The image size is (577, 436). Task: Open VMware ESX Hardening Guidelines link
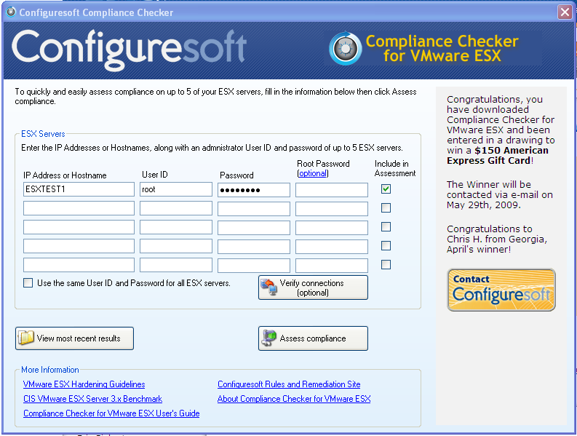84,384
